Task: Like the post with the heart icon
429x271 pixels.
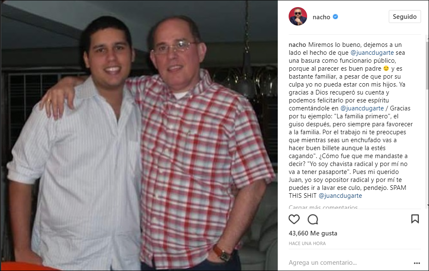Action: point(294,219)
